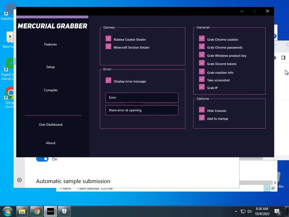Open Windows Security from the taskbar

[64, 211]
